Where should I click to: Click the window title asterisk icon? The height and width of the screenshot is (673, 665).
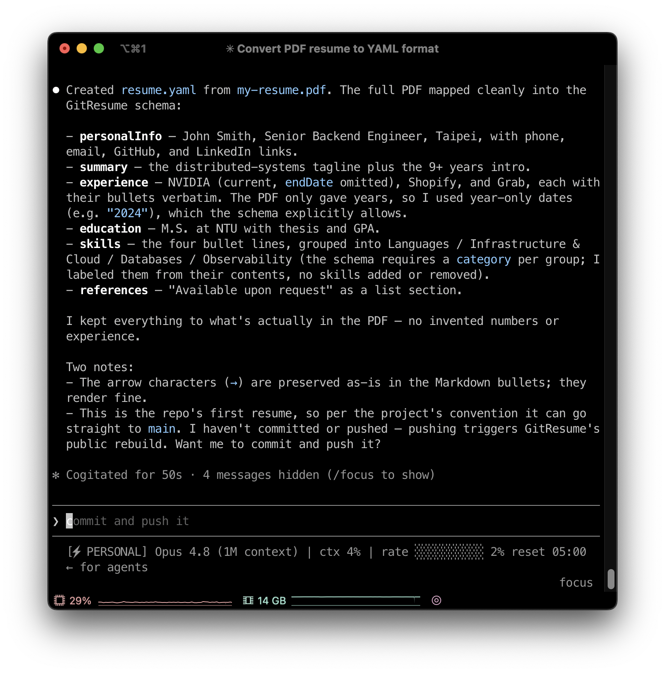[230, 49]
